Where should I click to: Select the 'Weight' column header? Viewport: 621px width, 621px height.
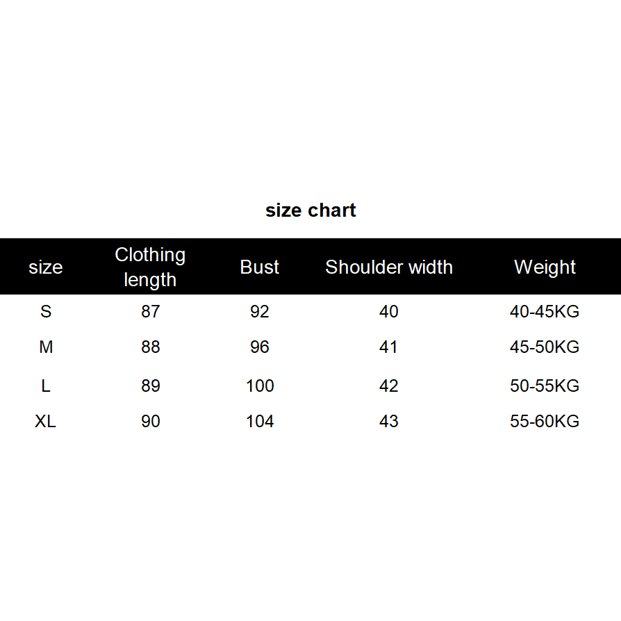[545, 267]
